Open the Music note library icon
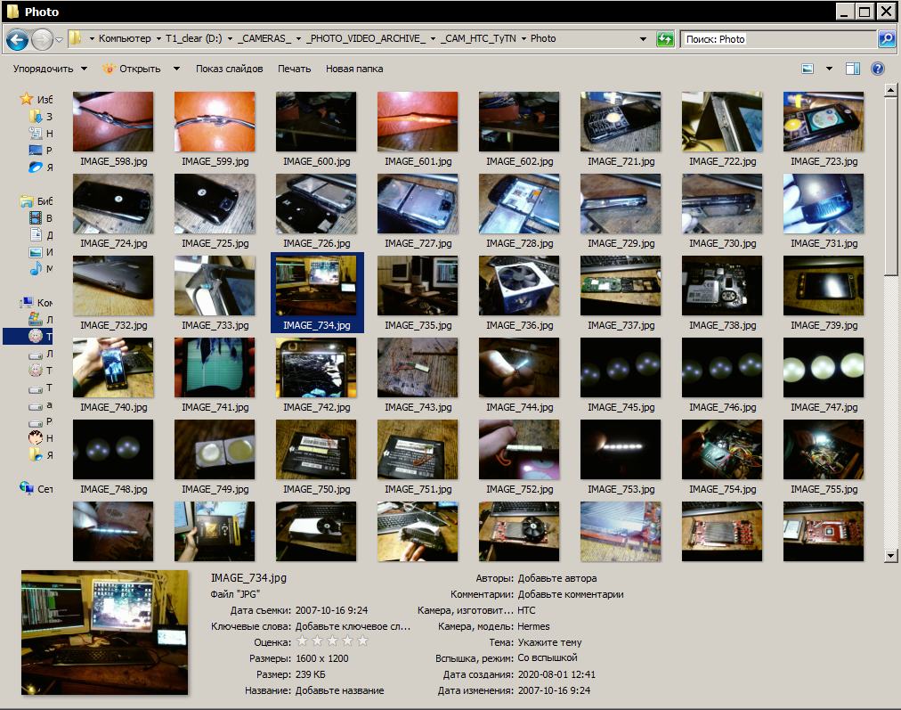901x710 pixels. [36, 268]
